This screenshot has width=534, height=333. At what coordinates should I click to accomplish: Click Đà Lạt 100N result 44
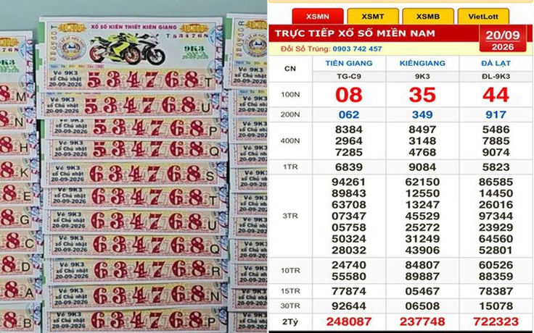(x=496, y=95)
